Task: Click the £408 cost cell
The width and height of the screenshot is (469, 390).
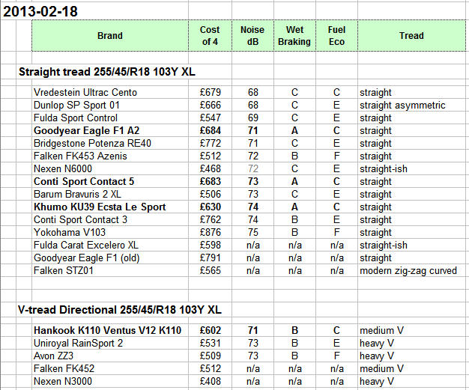Action: click(x=211, y=381)
